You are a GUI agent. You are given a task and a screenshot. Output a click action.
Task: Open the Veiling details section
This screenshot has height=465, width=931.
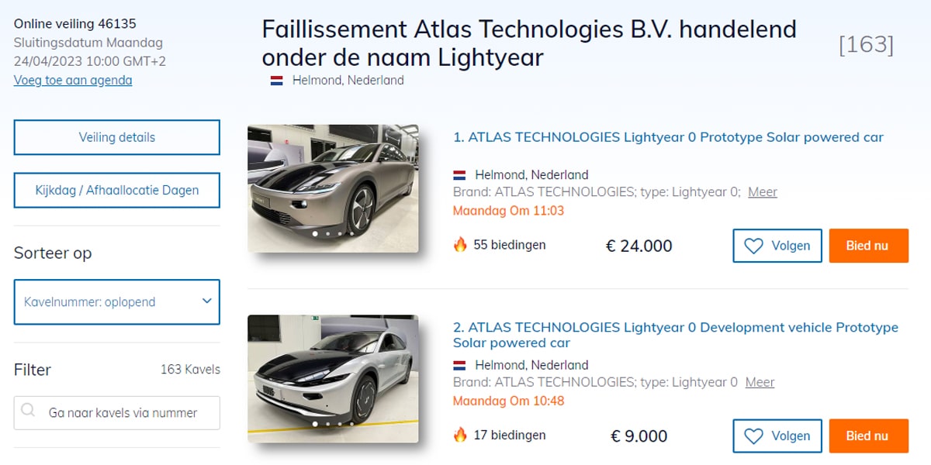(116, 137)
